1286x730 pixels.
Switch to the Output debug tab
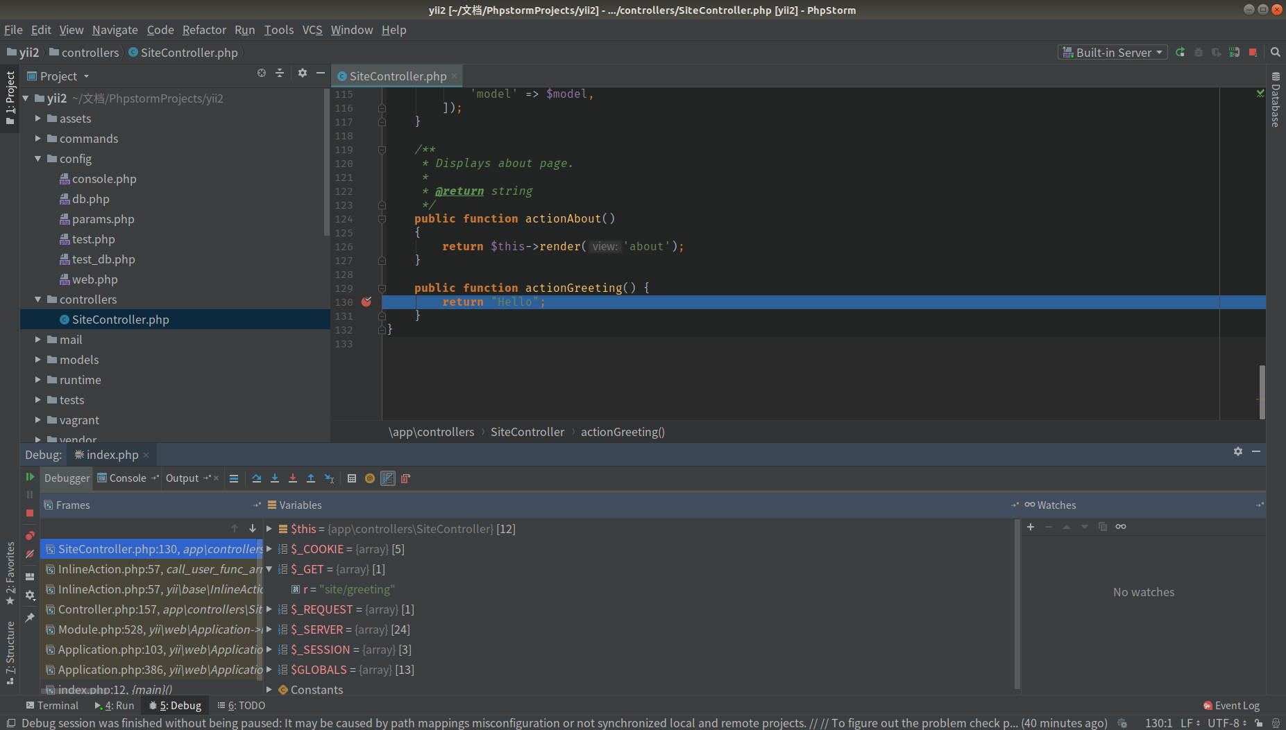(183, 478)
